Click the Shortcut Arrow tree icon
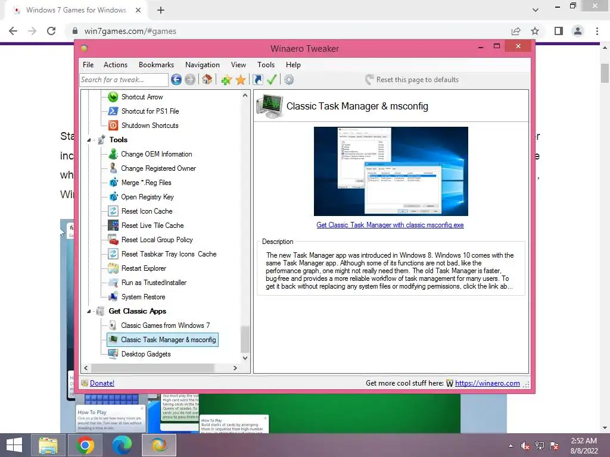 [113, 97]
